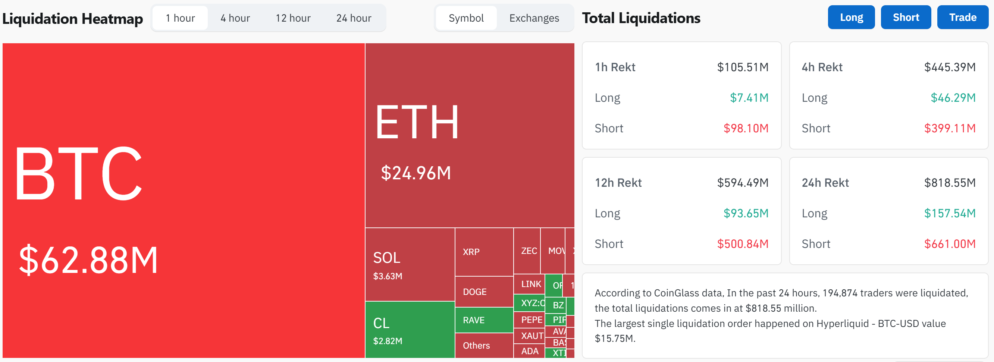
Task: Toggle heatmap grouping to Symbol
Action: click(466, 18)
